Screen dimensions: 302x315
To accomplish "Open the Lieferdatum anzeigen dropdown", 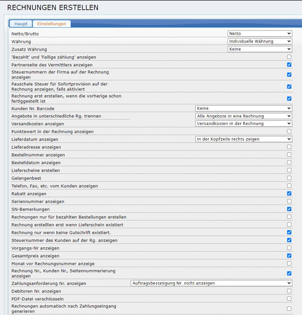I will pos(243,139).
